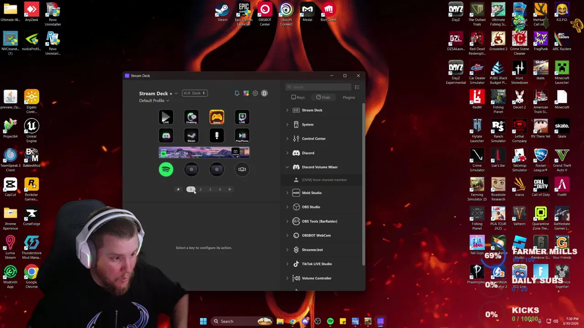Viewport: 584px width, 328px height.
Task: Click the touch strip preview
Action: click(204, 153)
